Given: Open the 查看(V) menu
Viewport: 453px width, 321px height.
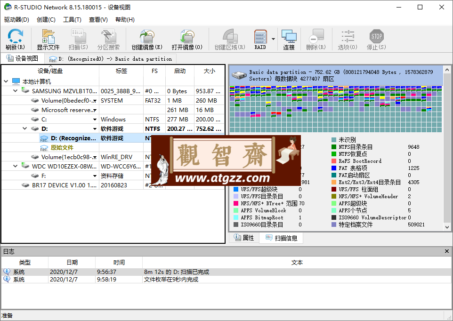Looking at the screenshot, I should pyautogui.click(x=98, y=20).
